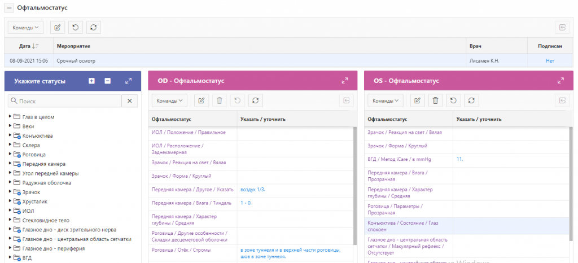Expand the Хрусталик tree node
Image resolution: width=578 pixels, height=263 pixels.
(10, 201)
